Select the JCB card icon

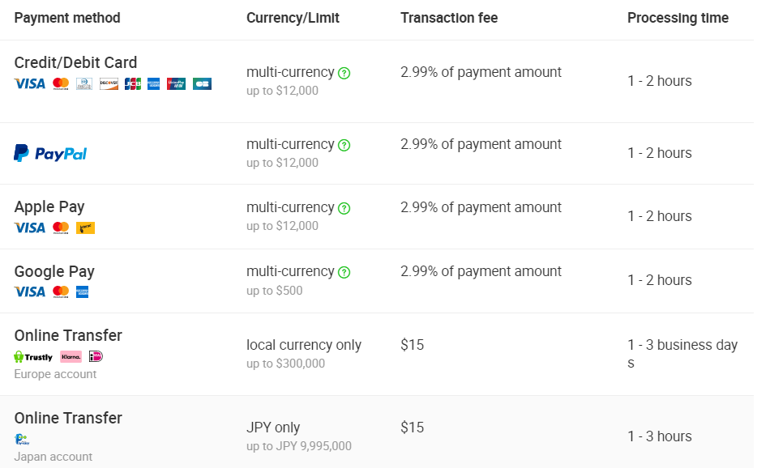132,84
